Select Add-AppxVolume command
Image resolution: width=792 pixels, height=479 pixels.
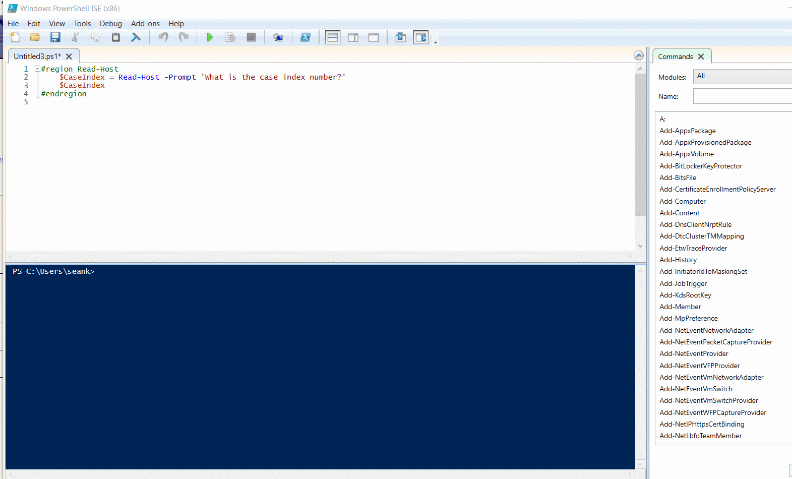687,154
